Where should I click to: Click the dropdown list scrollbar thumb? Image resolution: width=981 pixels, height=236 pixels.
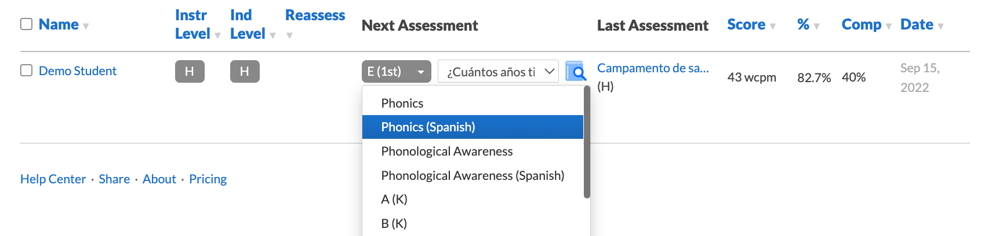(x=587, y=143)
